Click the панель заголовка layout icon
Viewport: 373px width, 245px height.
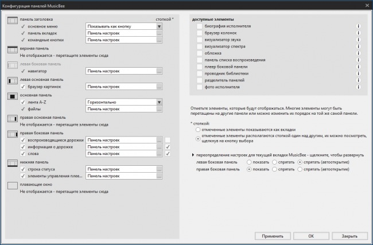[13, 21]
